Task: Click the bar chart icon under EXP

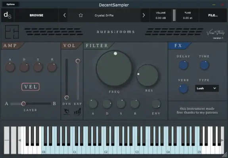Action: point(77,112)
